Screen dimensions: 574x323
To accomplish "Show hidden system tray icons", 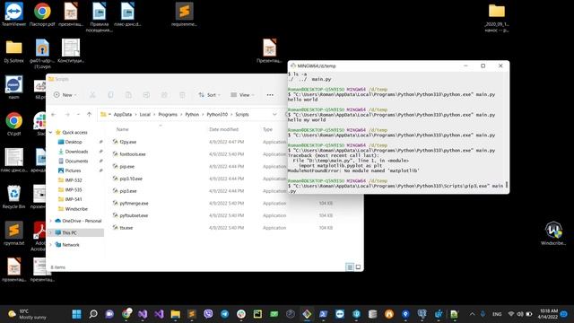I will click(472, 314).
